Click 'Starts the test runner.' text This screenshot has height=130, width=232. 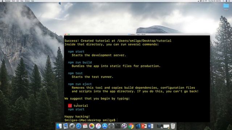(92, 77)
